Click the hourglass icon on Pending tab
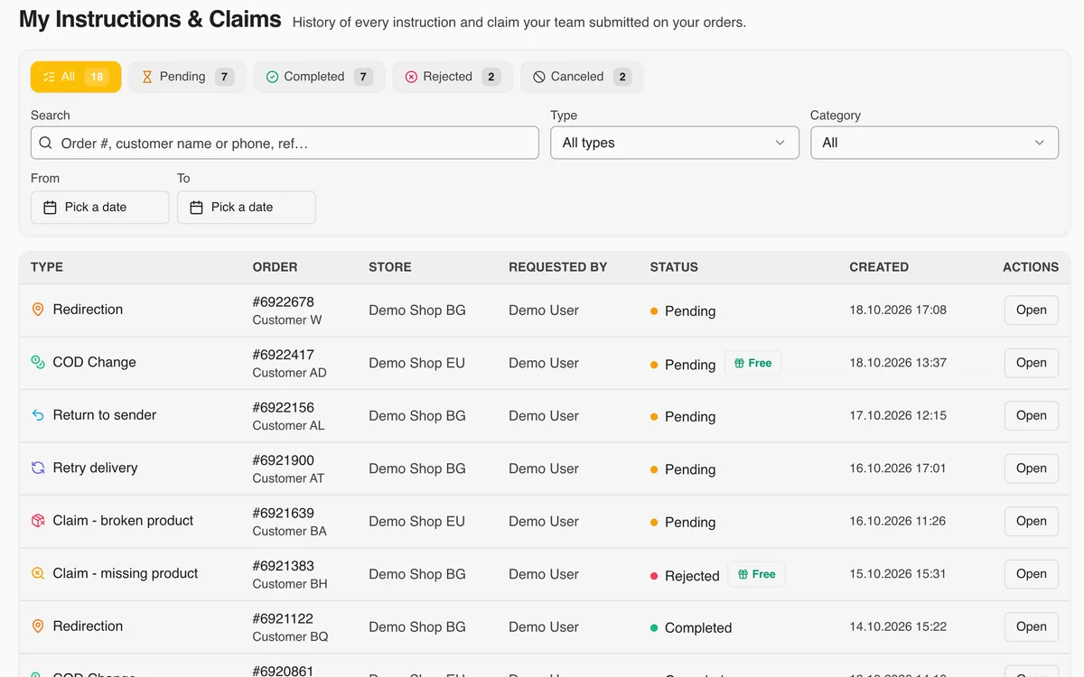Screen dimensions: 1084x677 (x=147, y=78)
